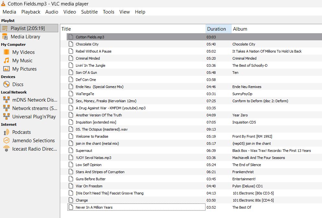322x218 pixels.
Task: Open Media Library in sidebar
Action: pos(29,37)
